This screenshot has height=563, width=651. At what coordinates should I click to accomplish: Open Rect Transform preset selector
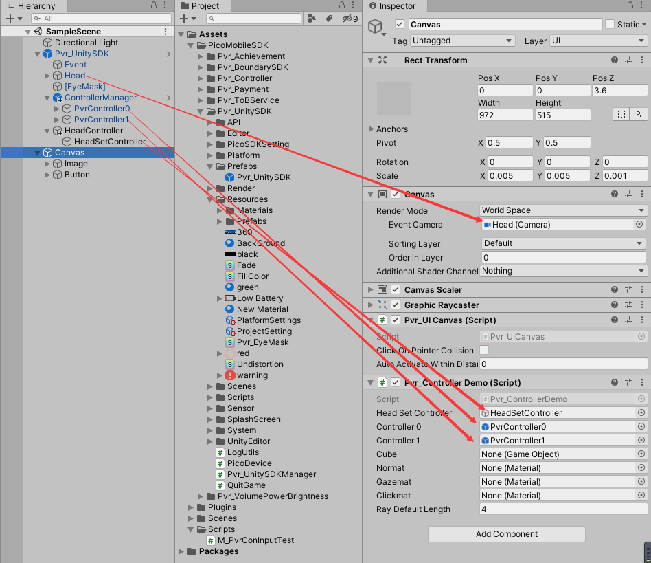pos(628,60)
